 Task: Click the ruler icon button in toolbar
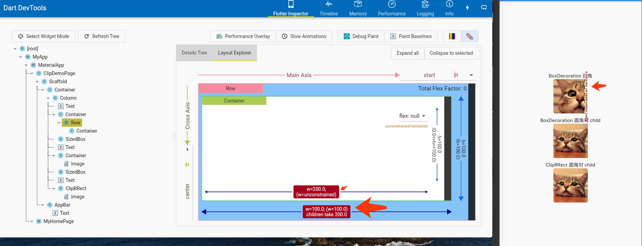point(469,36)
